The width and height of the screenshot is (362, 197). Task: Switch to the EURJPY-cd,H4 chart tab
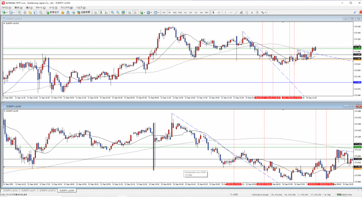(x=10, y=191)
